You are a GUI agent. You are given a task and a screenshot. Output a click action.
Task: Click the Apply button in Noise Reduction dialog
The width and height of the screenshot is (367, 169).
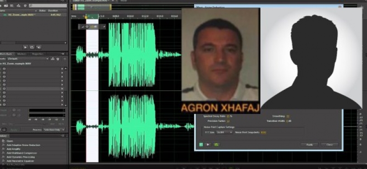coord(309,145)
